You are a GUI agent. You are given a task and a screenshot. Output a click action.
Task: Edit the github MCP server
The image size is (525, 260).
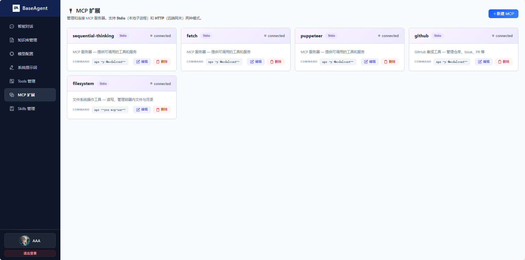[x=484, y=62]
